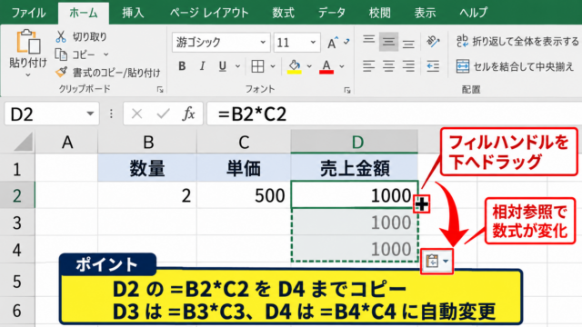
Task: Expand the font color dropdown arrow
Action: click(x=342, y=66)
